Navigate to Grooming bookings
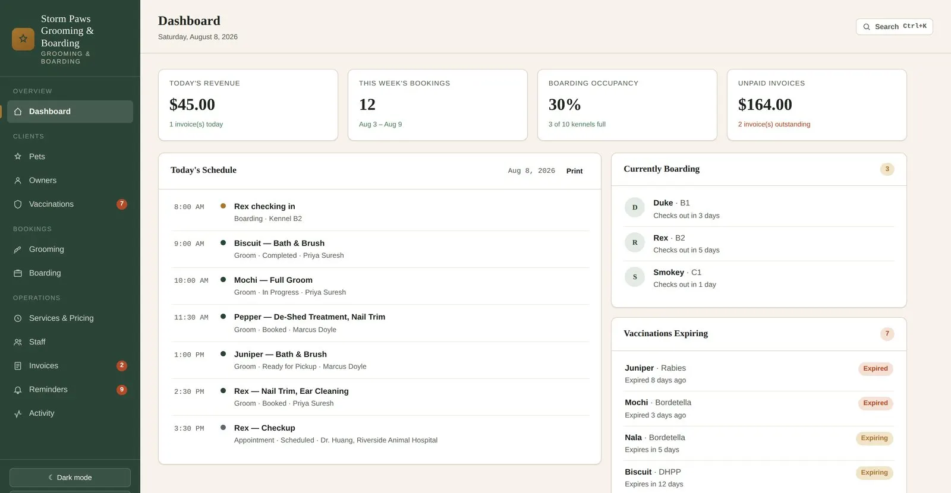The image size is (951, 493). click(x=70, y=249)
